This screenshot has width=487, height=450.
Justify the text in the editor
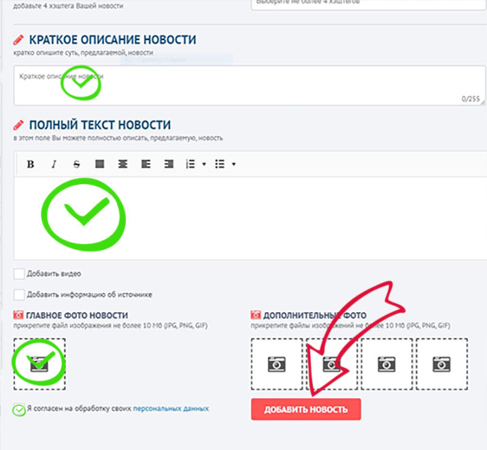[x=99, y=164]
